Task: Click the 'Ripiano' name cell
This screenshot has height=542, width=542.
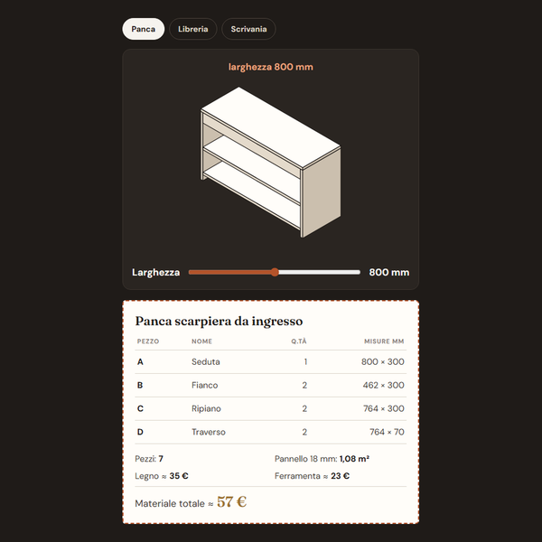Action: [206, 408]
